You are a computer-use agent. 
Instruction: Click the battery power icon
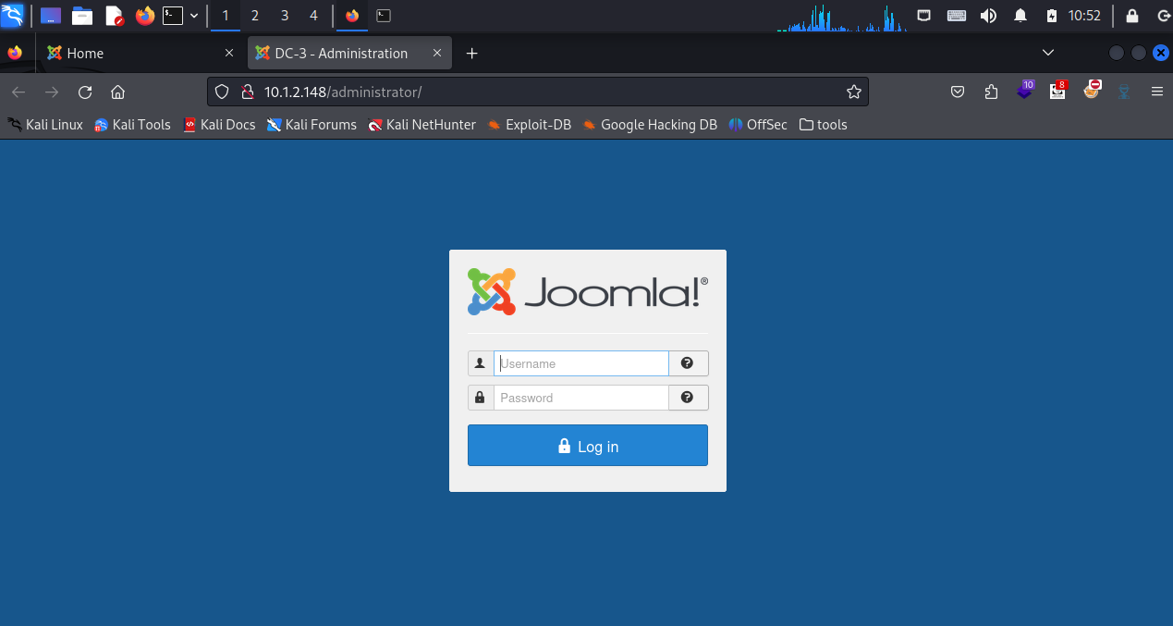point(1051,16)
